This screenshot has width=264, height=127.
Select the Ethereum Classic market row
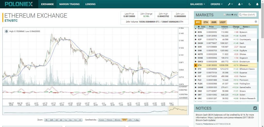pyautogui.click(x=226, y=69)
